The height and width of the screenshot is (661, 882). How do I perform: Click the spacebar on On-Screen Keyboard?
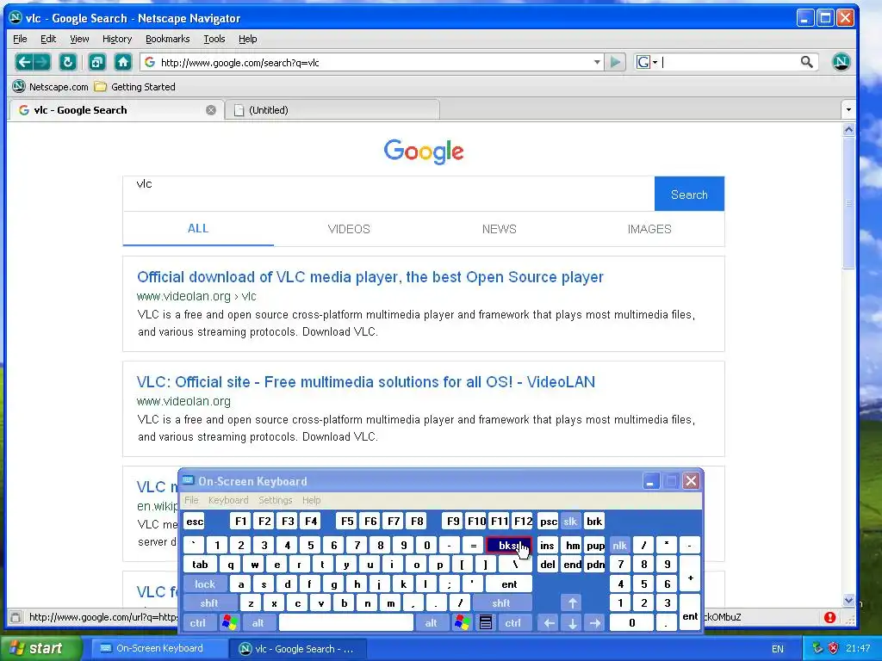click(x=346, y=623)
